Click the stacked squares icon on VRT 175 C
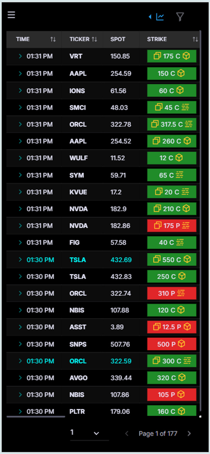The width and height of the screenshot is (210, 454). tap(157, 56)
